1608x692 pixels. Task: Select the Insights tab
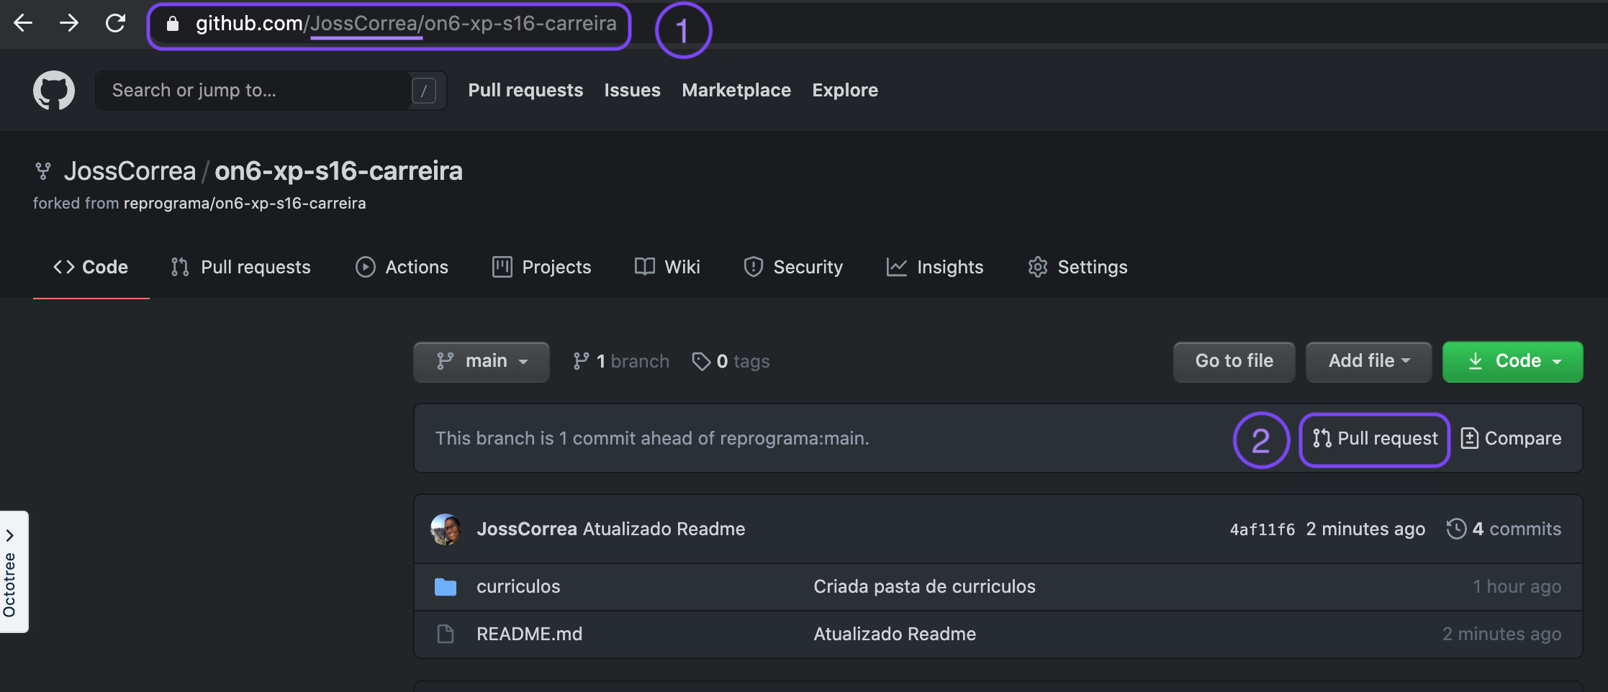coord(934,267)
